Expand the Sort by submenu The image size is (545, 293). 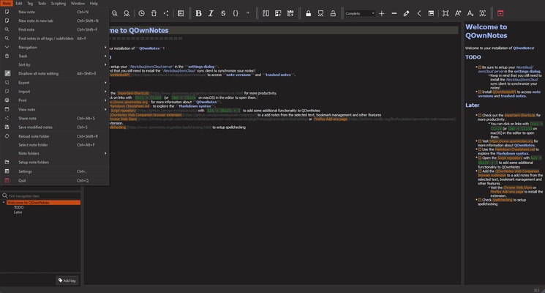[x=55, y=64]
